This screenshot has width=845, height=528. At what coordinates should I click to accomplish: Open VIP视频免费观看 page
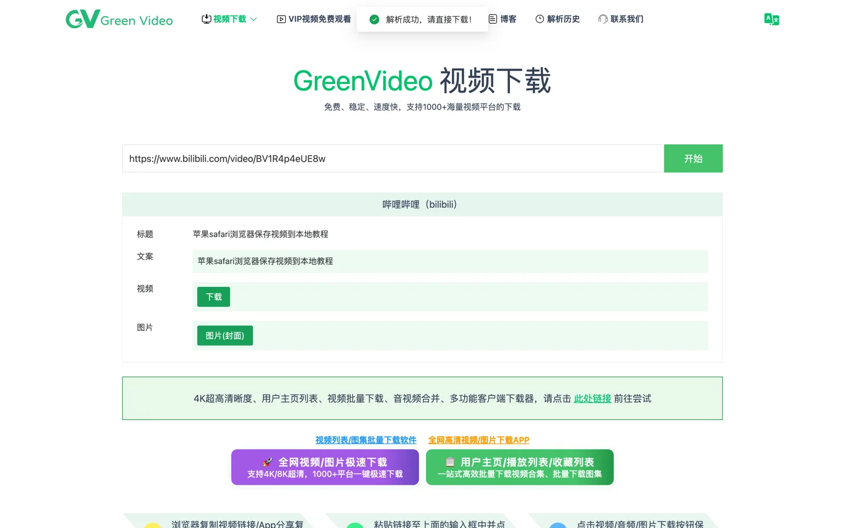pyautogui.click(x=314, y=19)
